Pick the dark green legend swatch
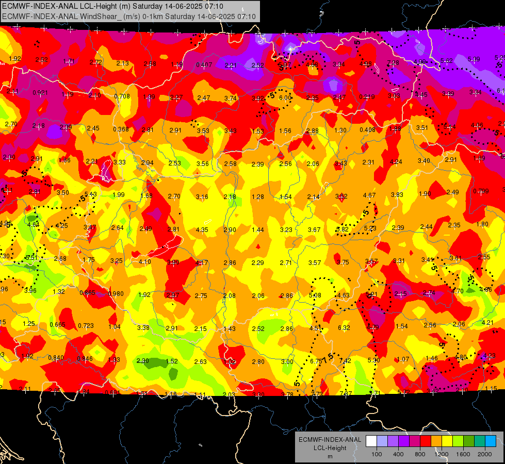 pos(469,441)
